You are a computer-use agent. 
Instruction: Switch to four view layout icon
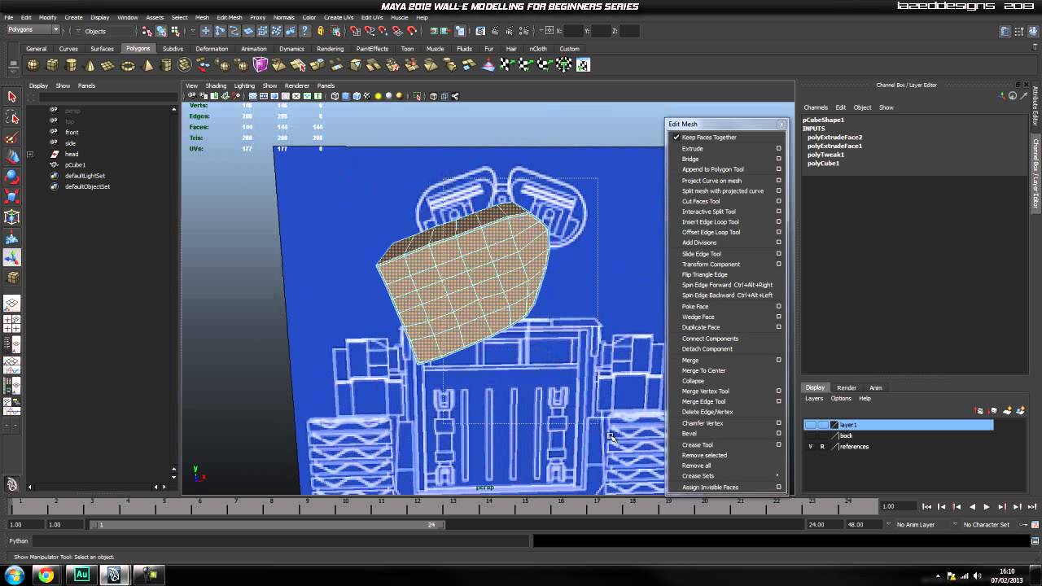tap(12, 322)
